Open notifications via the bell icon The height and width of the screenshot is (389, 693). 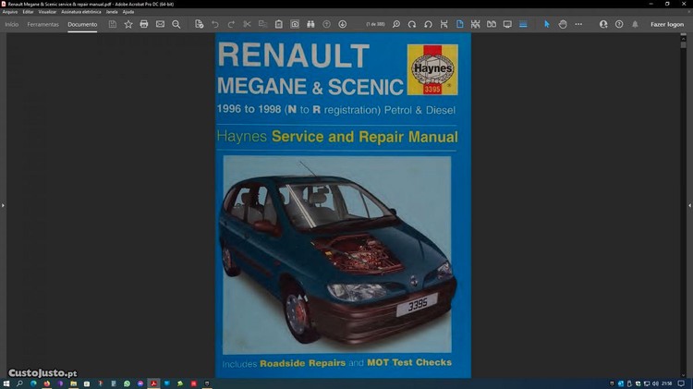pyautogui.click(x=635, y=24)
